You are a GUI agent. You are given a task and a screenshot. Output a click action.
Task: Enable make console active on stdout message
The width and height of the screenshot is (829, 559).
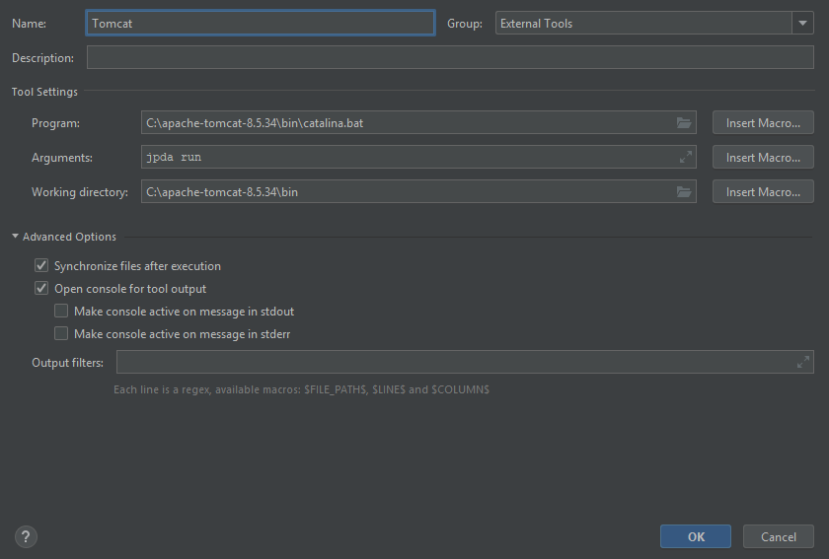coord(61,311)
